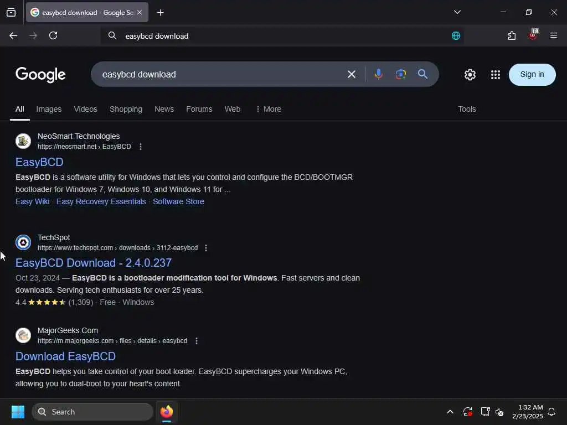Expand the More search filters menu

[x=269, y=109]
